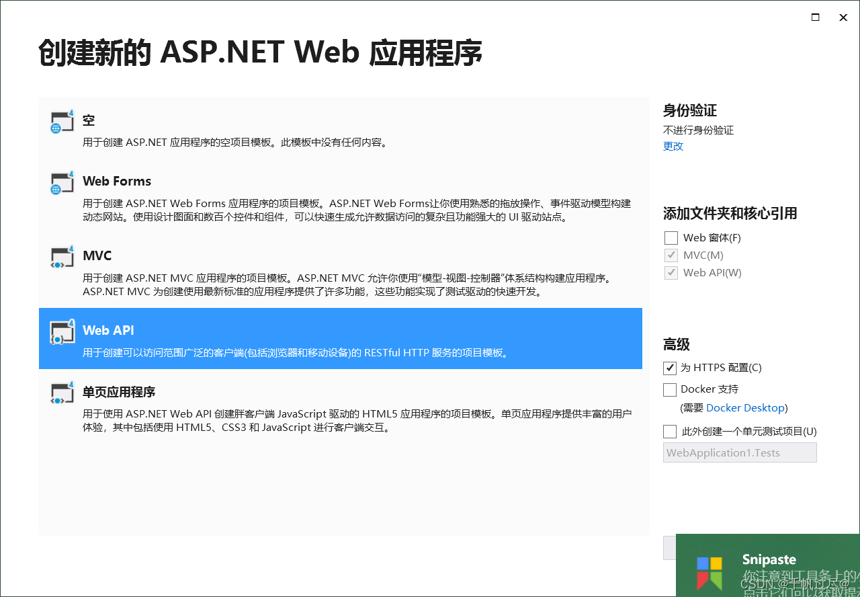Click the 空 template description text
860x597 pixels.
pyautogui.click(x=235, y=143)
